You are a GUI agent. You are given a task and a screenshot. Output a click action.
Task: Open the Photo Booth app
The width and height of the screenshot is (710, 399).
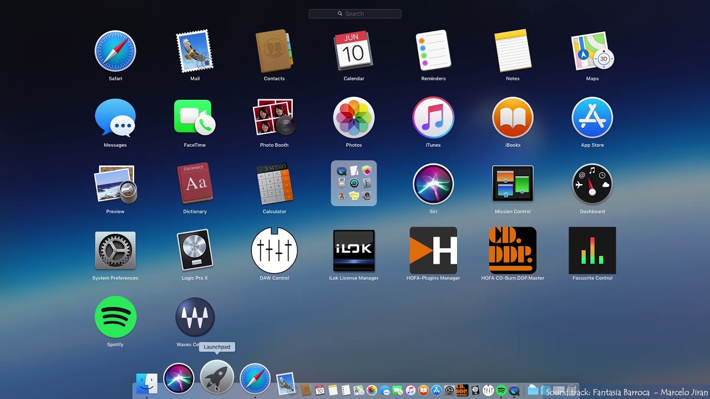tap(274, 117)
